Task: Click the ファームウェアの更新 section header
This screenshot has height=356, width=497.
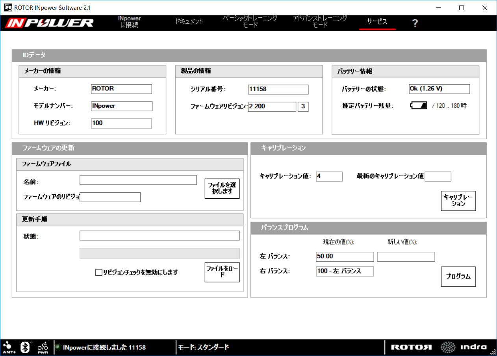Action: tap(130, 148)
